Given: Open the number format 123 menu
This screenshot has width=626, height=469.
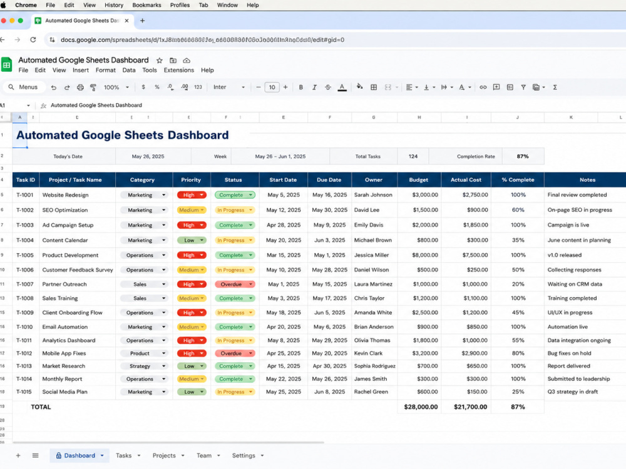Looking at the screenshot, I should (198, 87).
